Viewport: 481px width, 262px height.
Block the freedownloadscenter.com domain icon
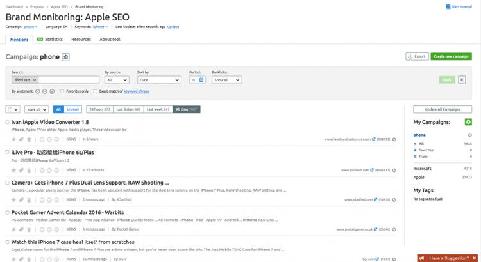(x=394, y=139)
